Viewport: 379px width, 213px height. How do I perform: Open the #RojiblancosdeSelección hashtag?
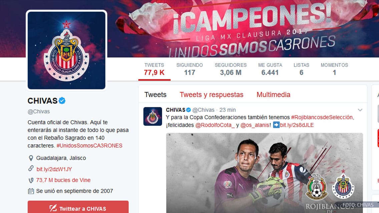pos(322,117)
